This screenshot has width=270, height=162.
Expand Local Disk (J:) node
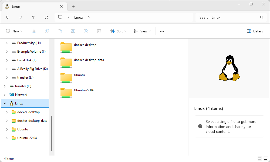click(x=7, y=60)
